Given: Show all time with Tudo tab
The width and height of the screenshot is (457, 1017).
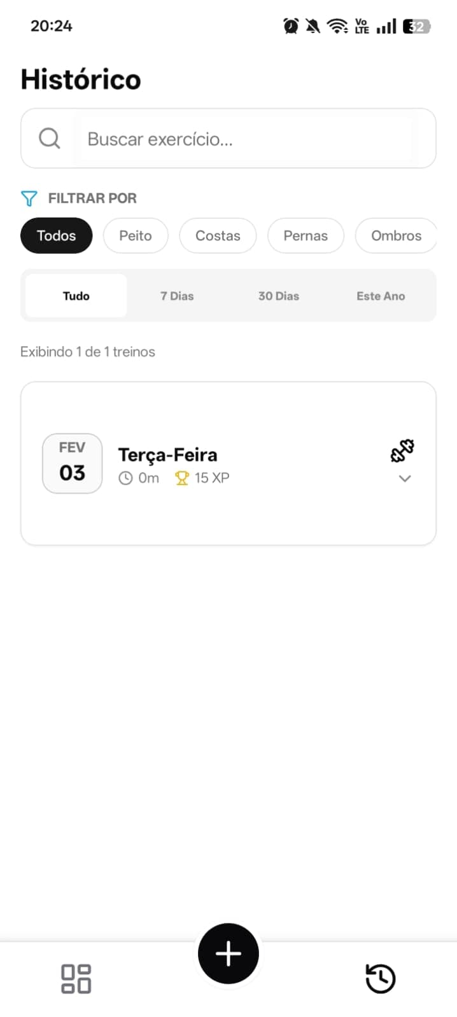Looking at the screenshot, I should pos(76,296).
